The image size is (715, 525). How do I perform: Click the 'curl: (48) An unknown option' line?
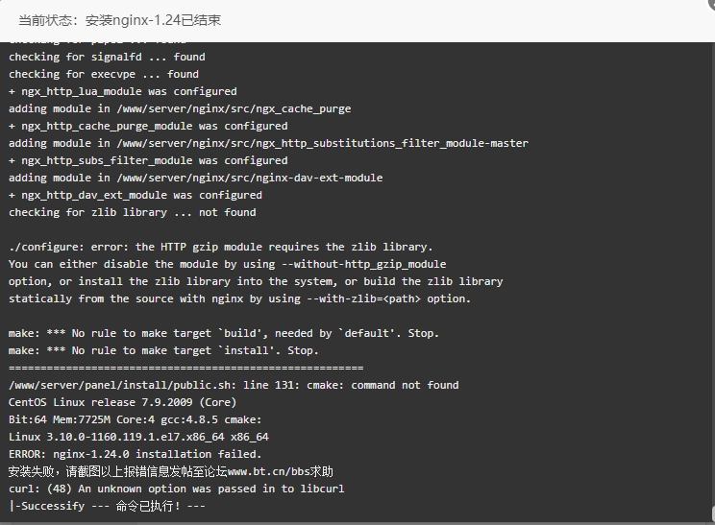(177, 489)
